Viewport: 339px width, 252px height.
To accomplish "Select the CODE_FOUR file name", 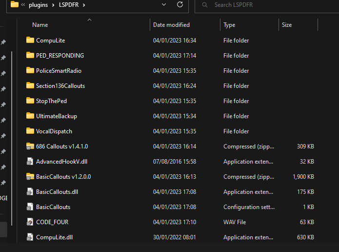I will tap(52, 222).
